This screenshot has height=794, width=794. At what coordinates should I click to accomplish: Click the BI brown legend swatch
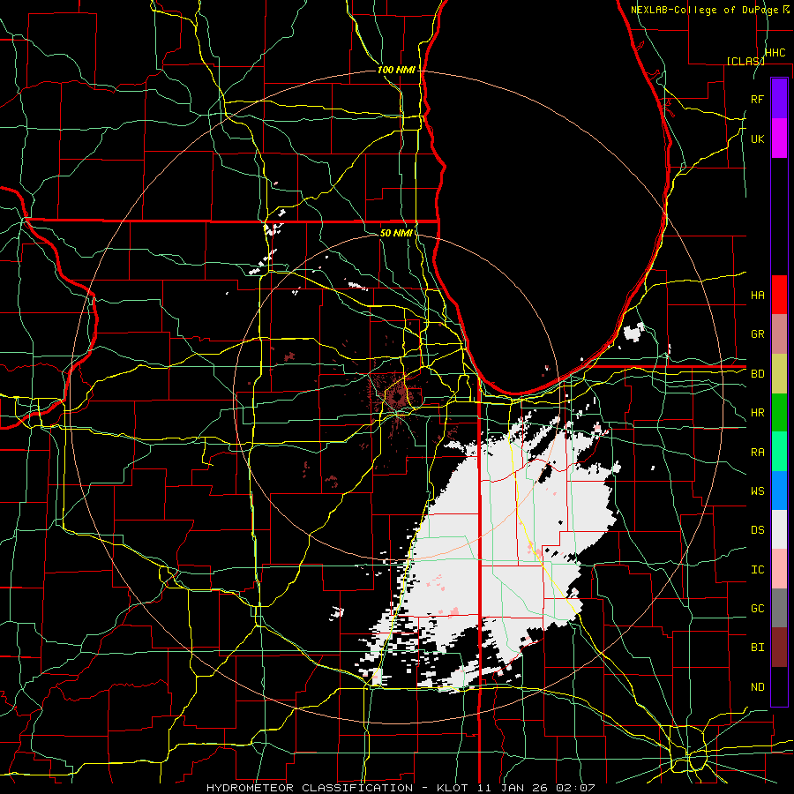click(779, 648)
